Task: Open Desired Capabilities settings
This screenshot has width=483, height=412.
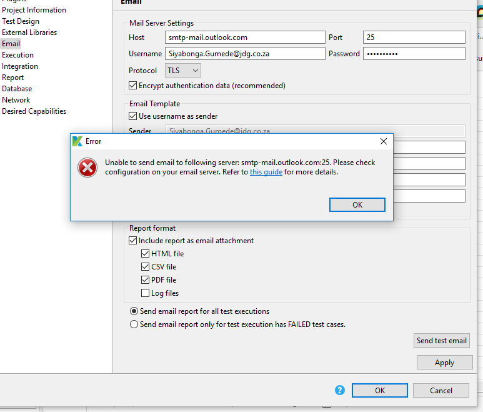Action: (34, 111)
